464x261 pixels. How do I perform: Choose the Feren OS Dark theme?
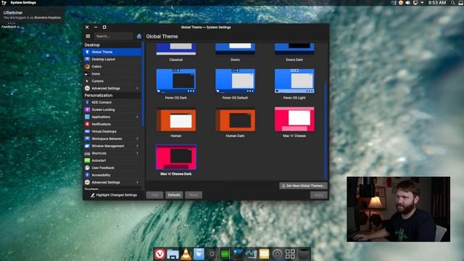click(x=176, y=81)
